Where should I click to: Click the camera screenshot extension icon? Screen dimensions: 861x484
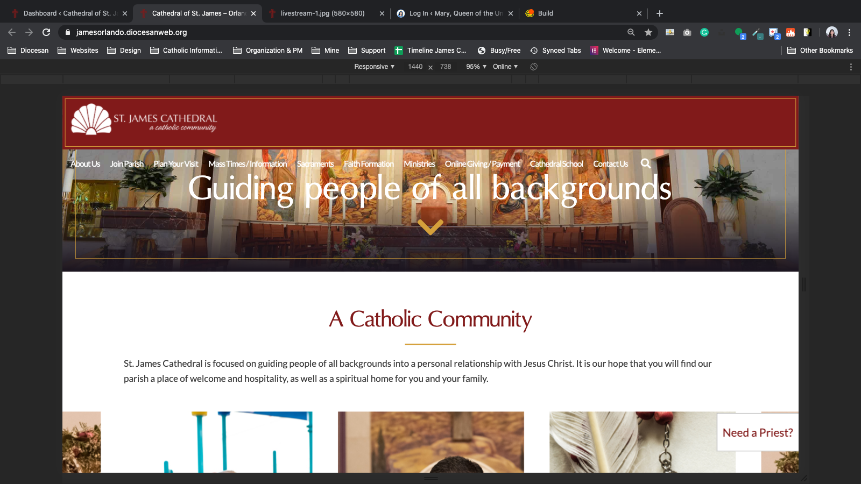coord(687,32)
